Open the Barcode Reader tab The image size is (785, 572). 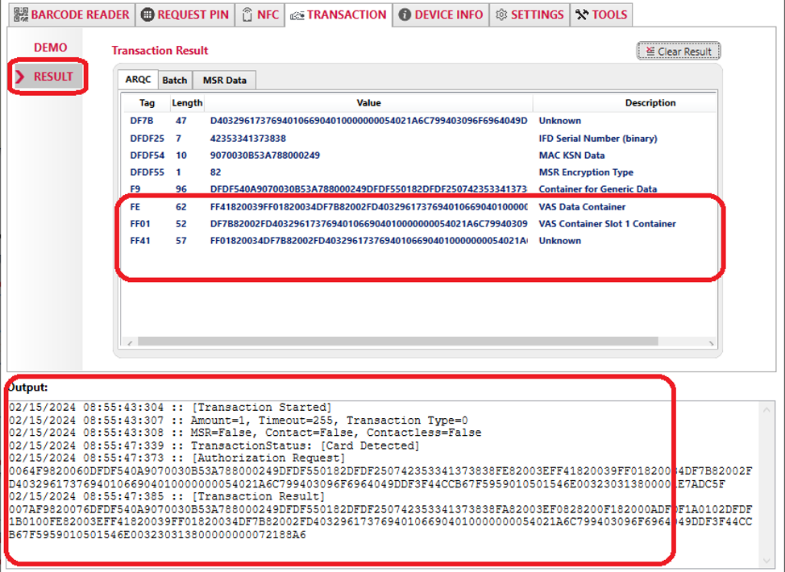72,15
